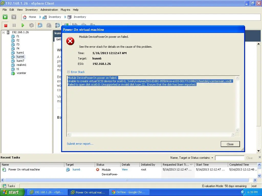Click the Revert to Snapshot toolbar icon

pyautogui.click(x=49, y=25)
